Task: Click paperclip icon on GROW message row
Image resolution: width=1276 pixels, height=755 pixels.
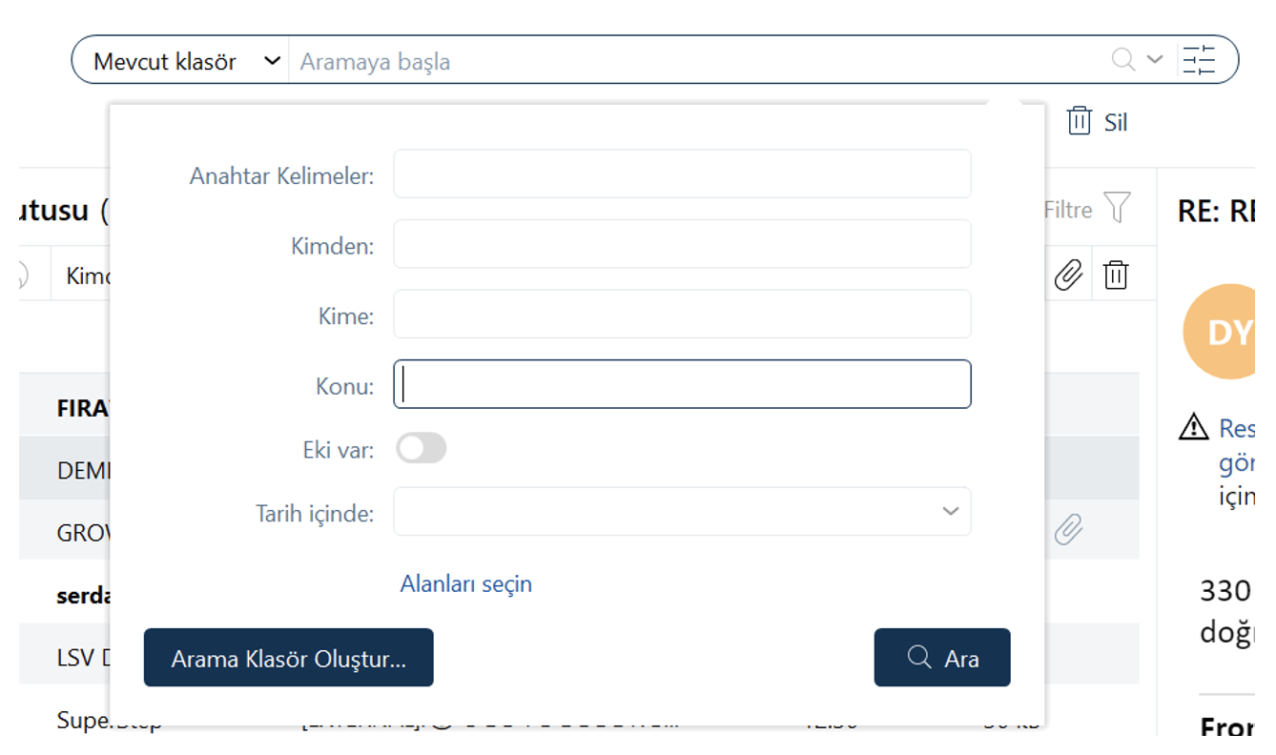Action: (1068, 529)
